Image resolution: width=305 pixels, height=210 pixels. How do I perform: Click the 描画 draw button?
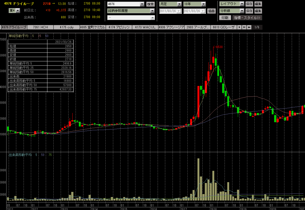click(x=211, y=11)
